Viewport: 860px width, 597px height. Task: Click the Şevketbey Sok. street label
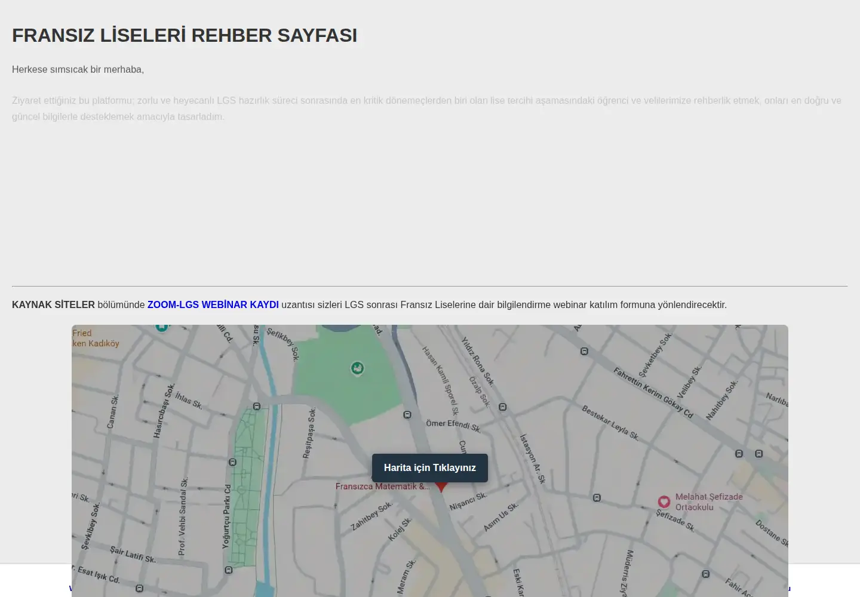(x=655, y=355)
